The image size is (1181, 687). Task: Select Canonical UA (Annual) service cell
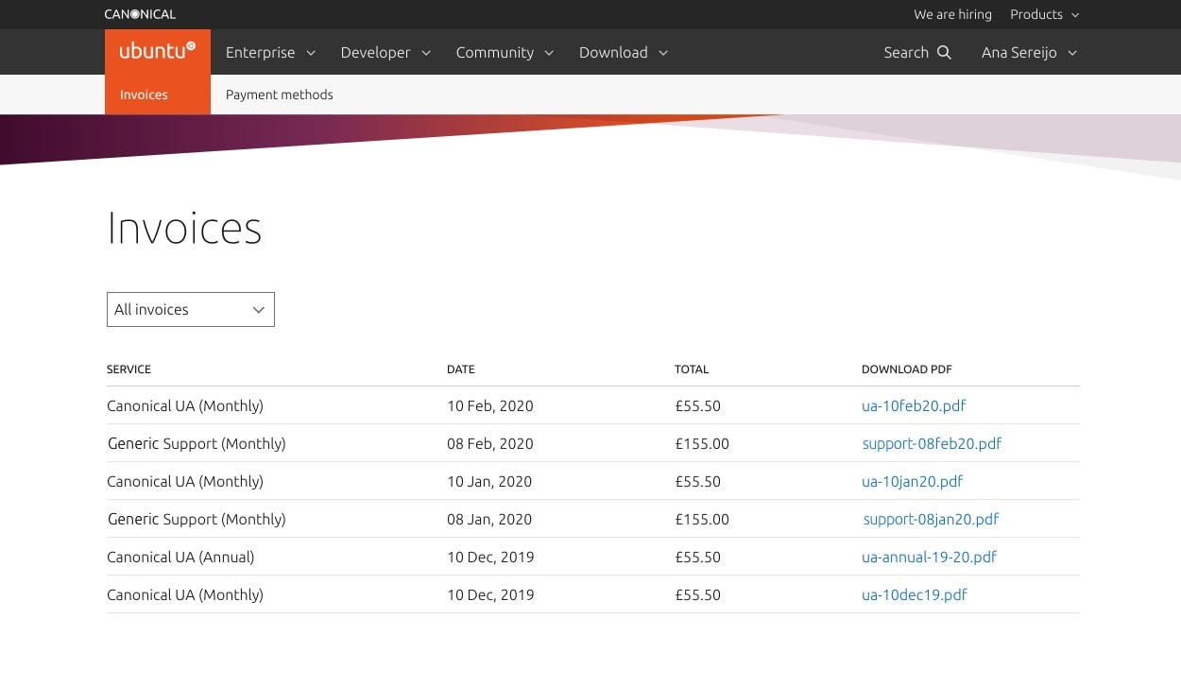(180, 557)
